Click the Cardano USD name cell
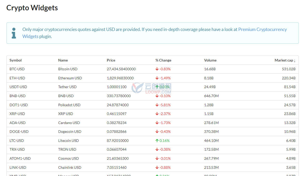Image resolution: width=303 pixels, height=176 pixels. pyautogui.click(x=69, y=123)
